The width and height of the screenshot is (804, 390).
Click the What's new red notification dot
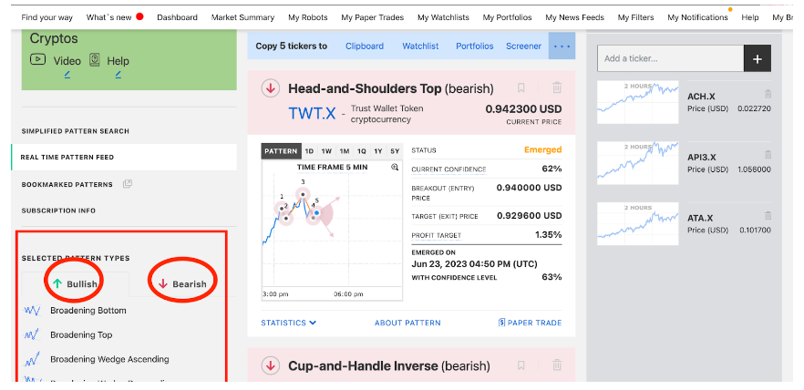point(139,16)
